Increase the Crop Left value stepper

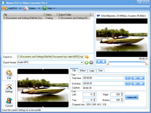click(94, 93)
